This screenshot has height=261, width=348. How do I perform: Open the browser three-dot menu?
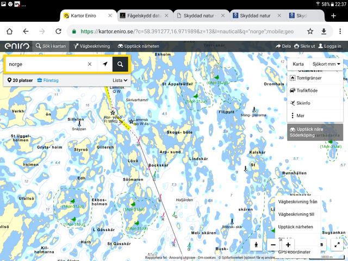tap(340, 32)
